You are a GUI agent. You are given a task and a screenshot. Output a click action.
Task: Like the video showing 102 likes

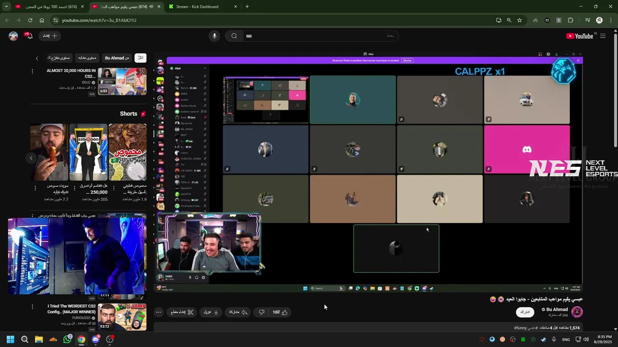[281, 312]
